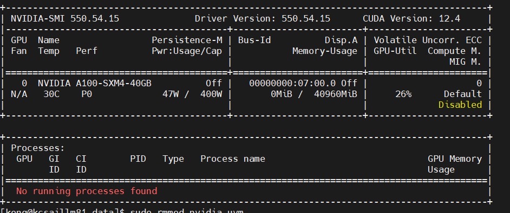Select the Persistence-M column header

(187, 40)
